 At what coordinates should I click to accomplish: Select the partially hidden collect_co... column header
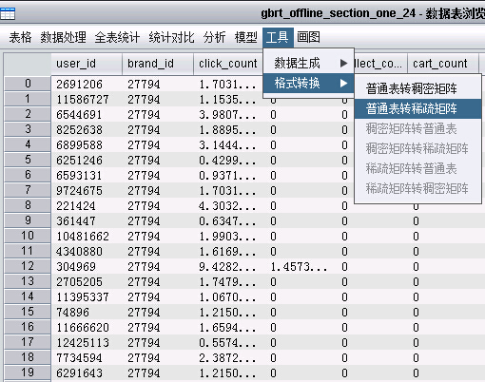[380, 64]
